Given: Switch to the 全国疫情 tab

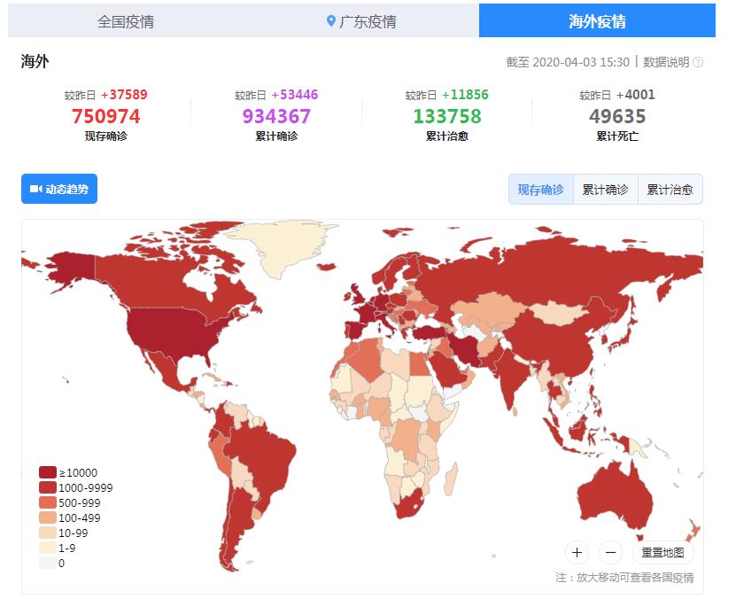Looking at the screenshot, I should tap(126, 21).
